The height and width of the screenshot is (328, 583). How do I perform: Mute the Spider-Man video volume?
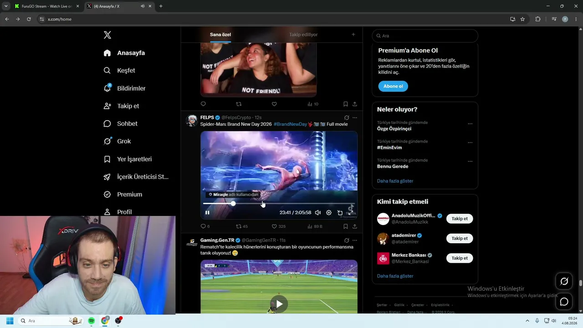pos(318,213)
